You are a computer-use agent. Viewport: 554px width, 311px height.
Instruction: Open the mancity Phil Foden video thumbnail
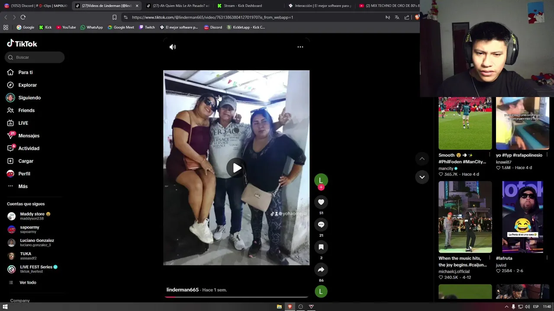[x=465, y=123]
